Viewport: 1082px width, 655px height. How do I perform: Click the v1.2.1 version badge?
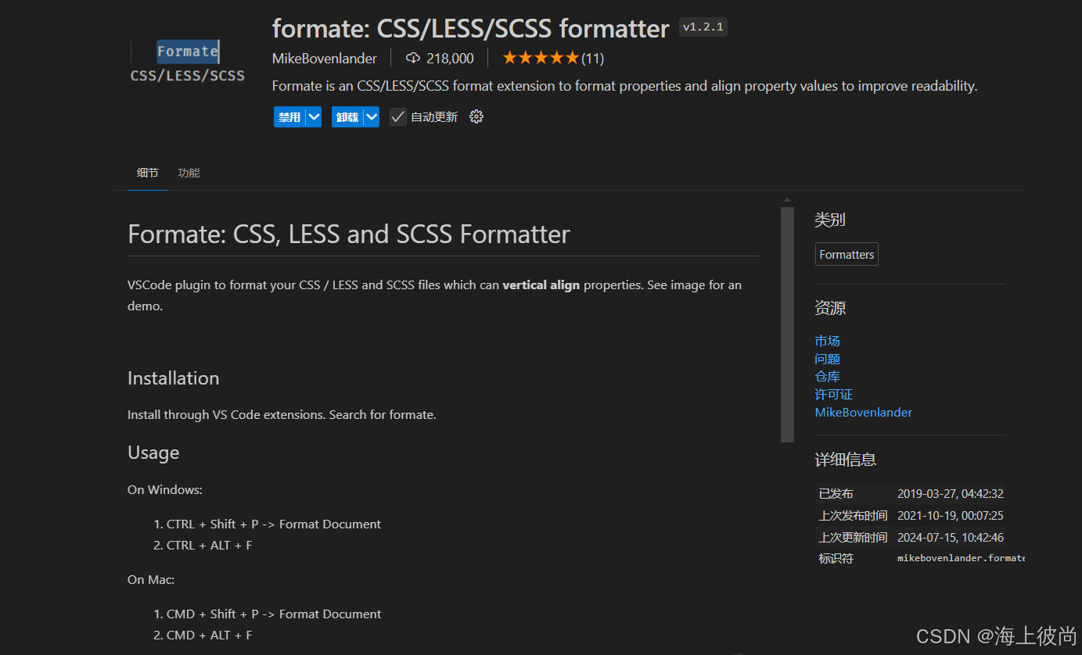pos(703,27)
